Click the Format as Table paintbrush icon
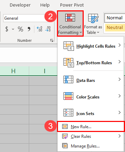This screenshot has height=152, width=125. tap(93, 18)
